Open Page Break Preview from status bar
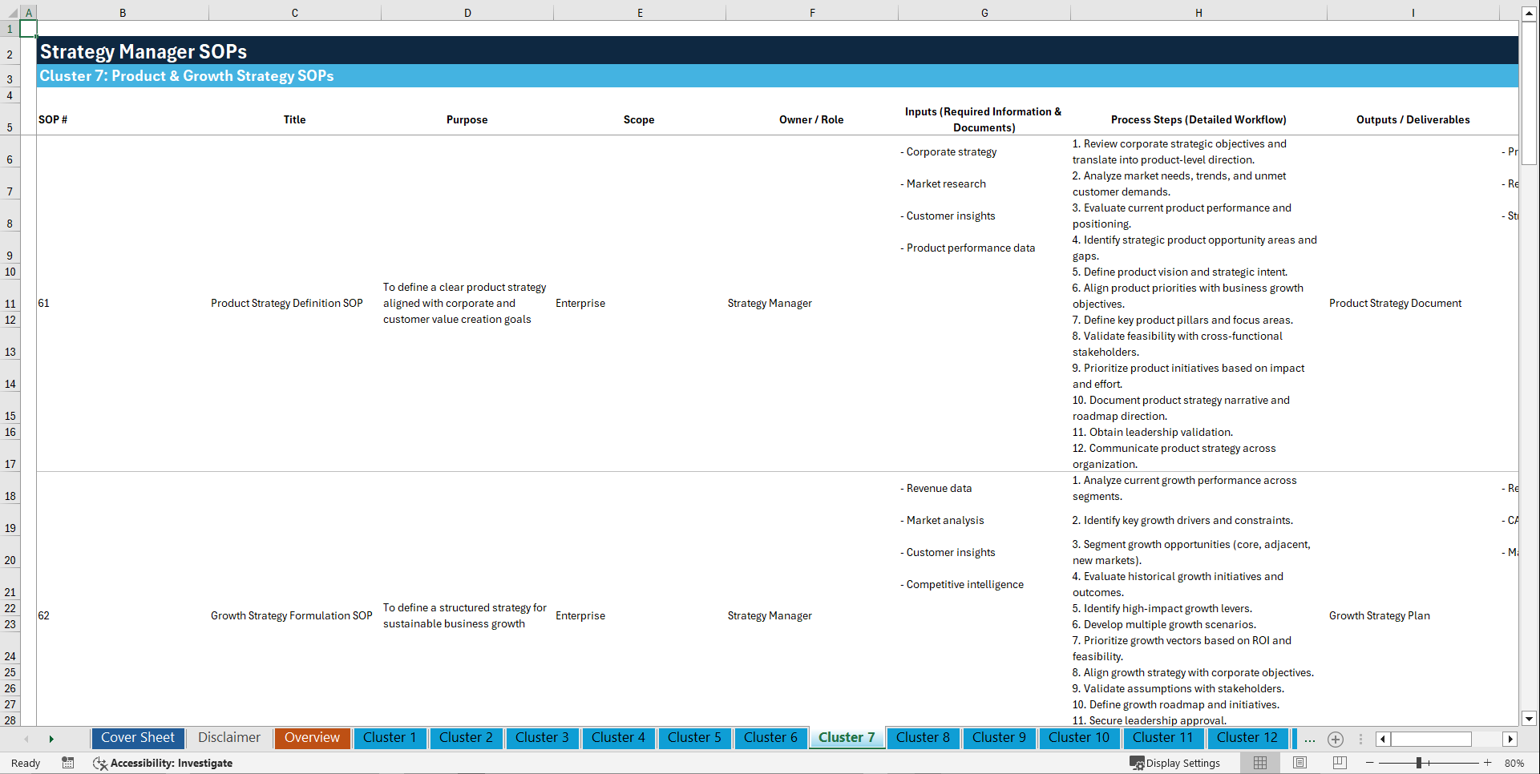Image resolution: width=1540 pixels, height=774 pixels. 1338,763
